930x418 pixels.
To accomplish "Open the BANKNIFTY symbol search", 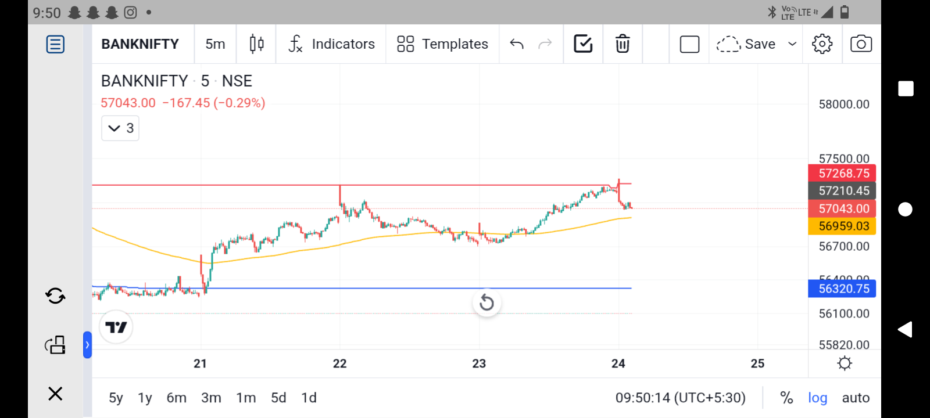I will 140,44.
